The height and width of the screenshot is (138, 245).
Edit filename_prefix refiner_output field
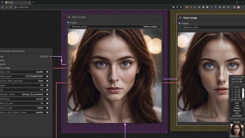click(x=115, y=26)
